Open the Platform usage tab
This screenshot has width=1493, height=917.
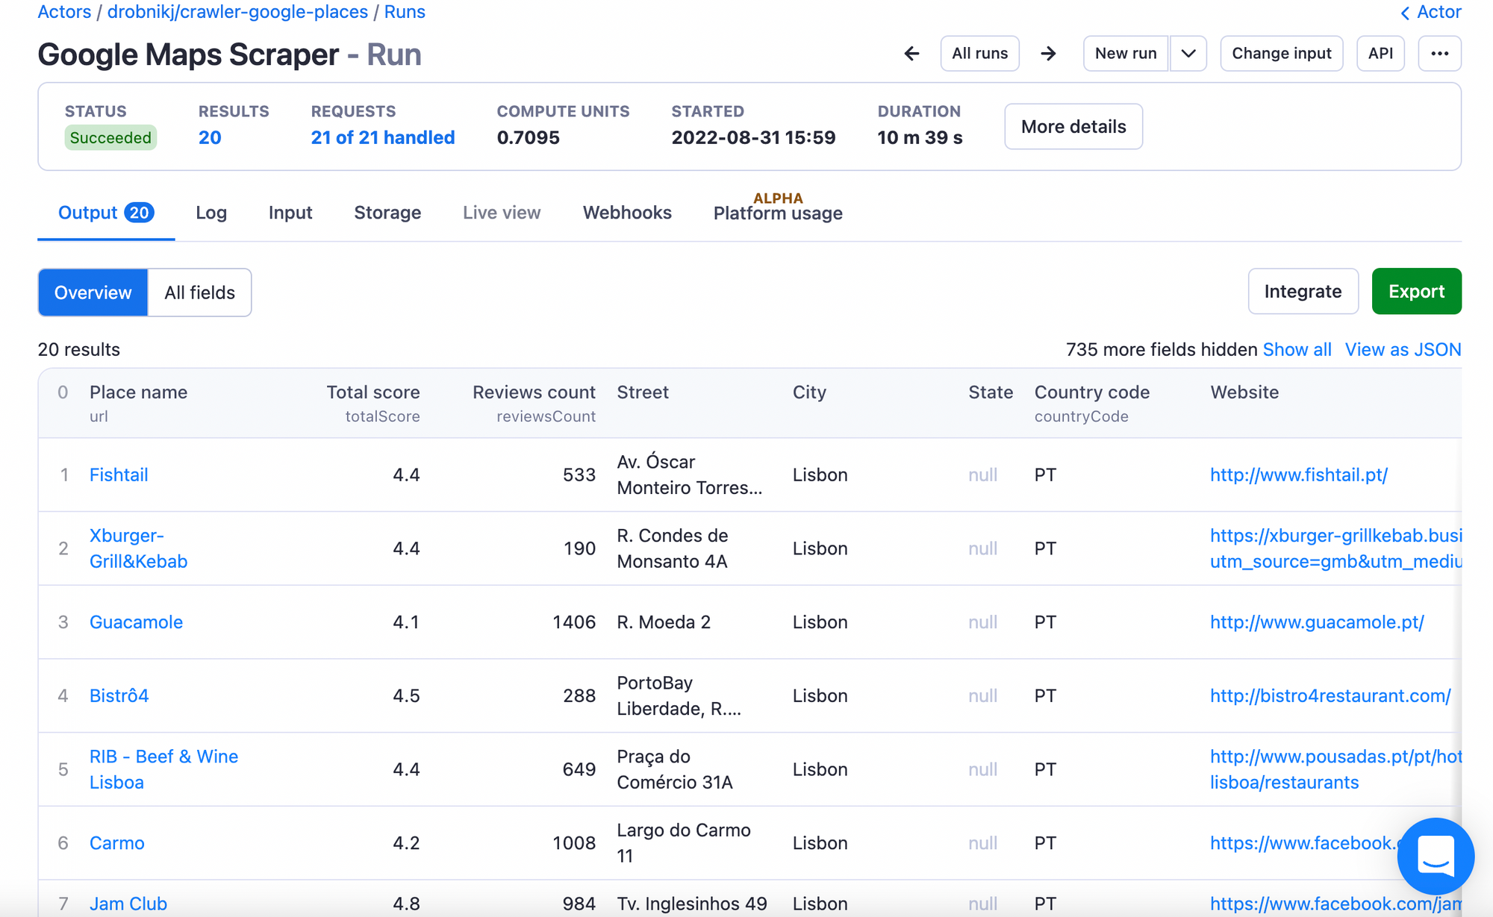(x=778, y=213)
